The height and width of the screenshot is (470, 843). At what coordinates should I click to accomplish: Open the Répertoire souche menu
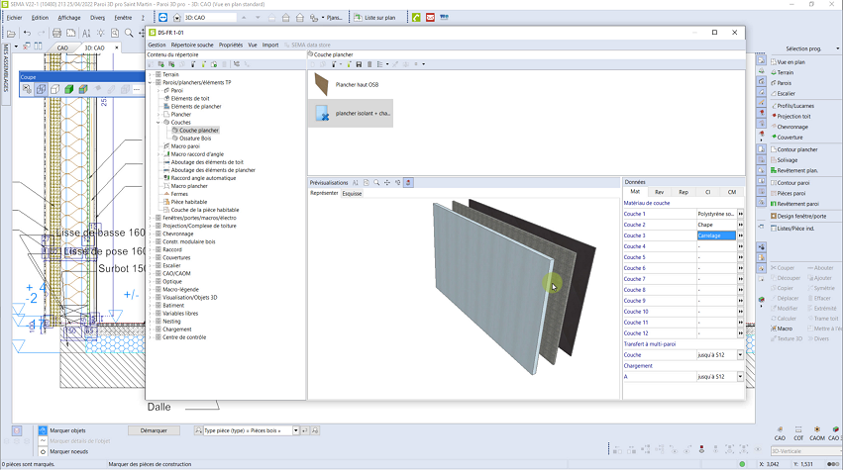pos(191,45)
